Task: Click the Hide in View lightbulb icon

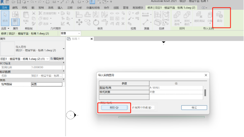Action: (130, 13)
